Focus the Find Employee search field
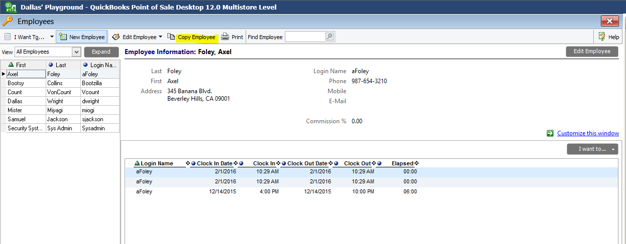The image size is (626, 244). tap(305, 37)
